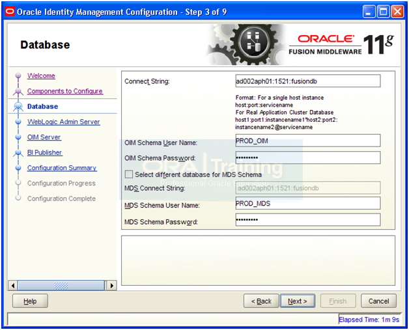Focus the Connect String input field
409x330 pixels.
click(308, 81)
